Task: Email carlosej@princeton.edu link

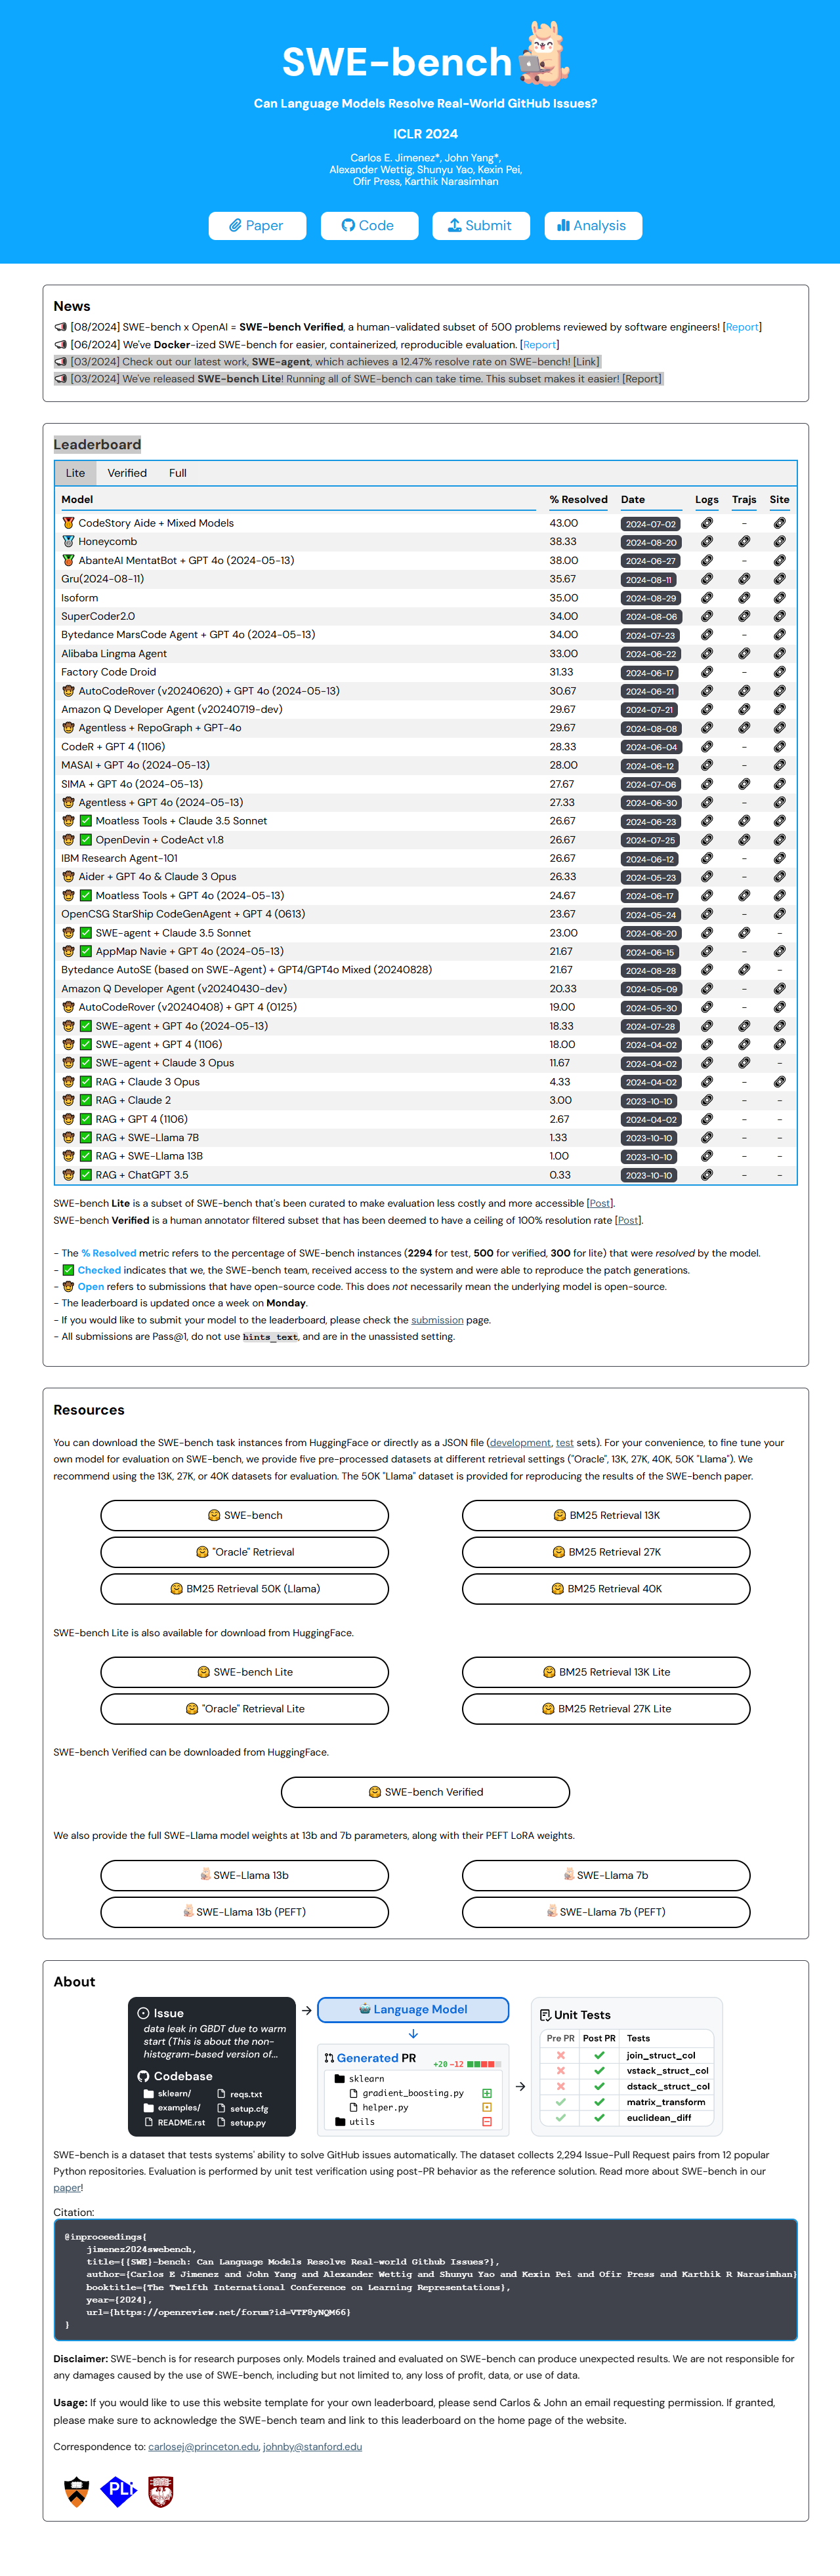Action: (x=203, y=2447)
